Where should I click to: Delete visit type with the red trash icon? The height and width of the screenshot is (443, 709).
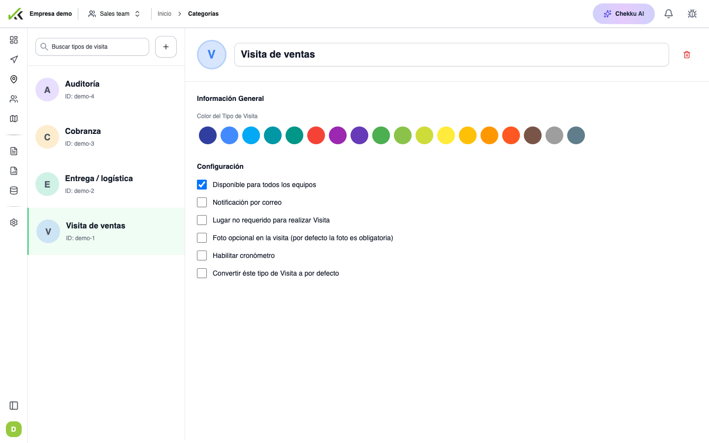coord(687,55)
